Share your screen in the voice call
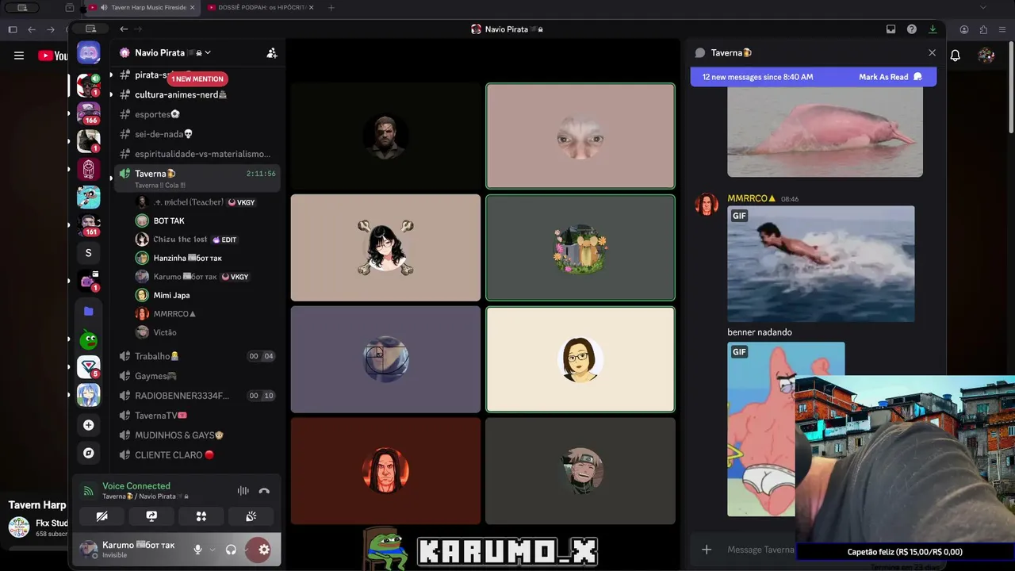 point(151,516)
